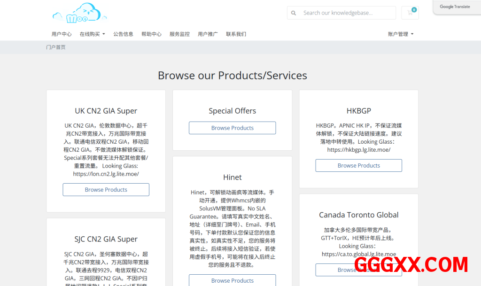Open the 联系我们 menu item
The width and height of the screenshot is (481, 286).
(x=236, y=34)
